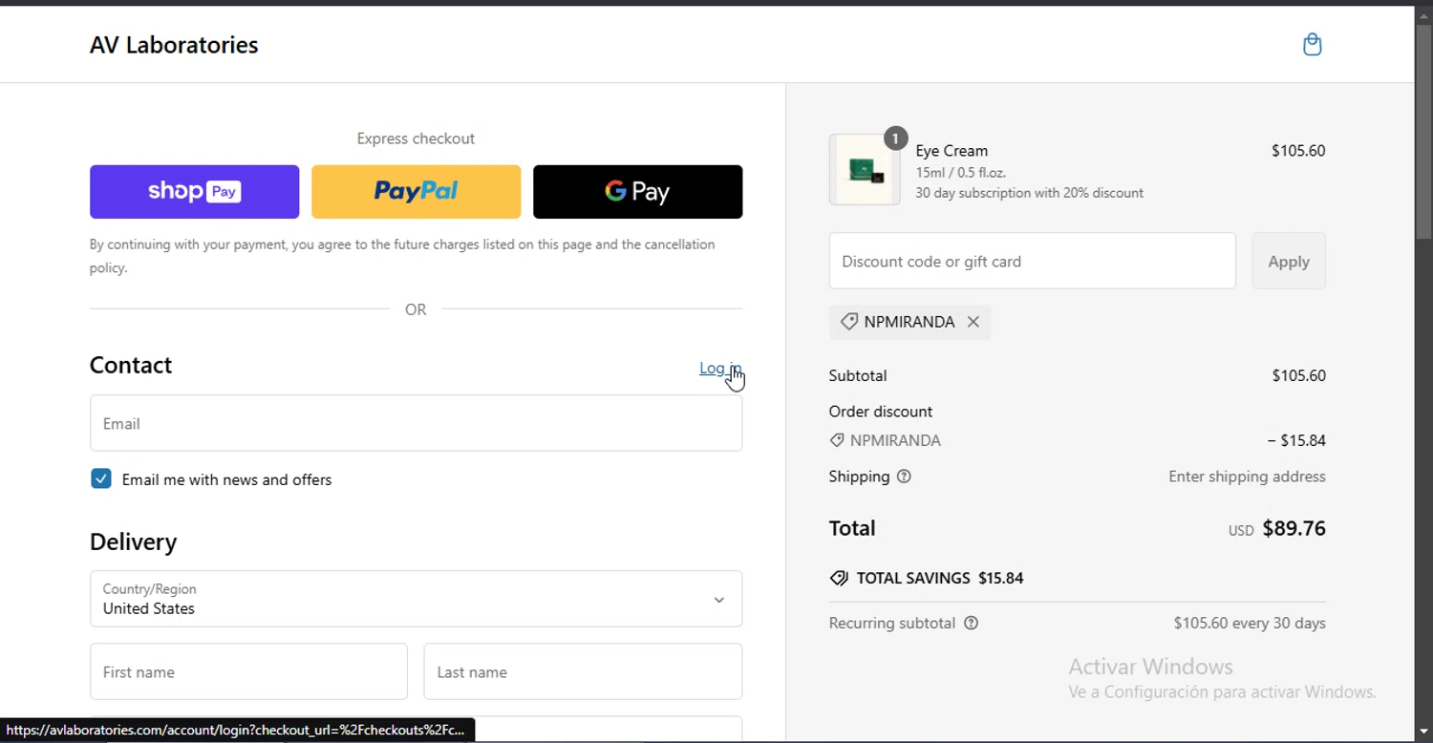Open the shopping bag cart icon
The height and width of the screenshot is (743, 1433).
click(1313, 45)
